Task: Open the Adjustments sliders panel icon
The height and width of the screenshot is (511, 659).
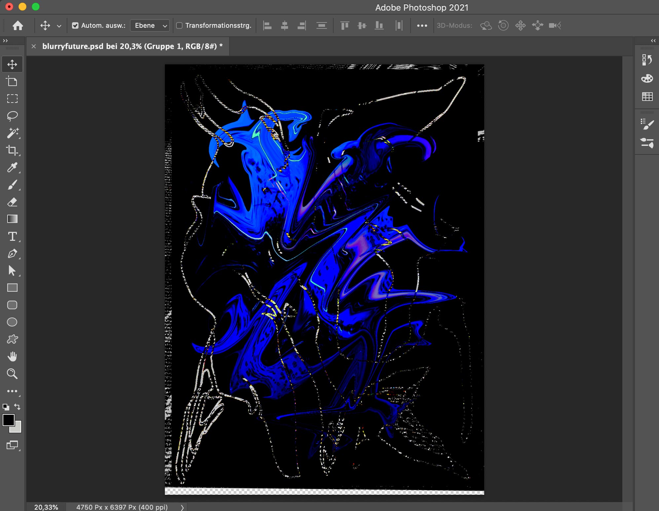Action: click(x=647, y=143)
